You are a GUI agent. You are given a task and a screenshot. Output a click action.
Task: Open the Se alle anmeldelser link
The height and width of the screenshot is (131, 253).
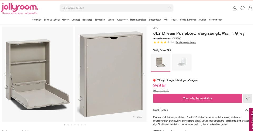pos(186,42)
